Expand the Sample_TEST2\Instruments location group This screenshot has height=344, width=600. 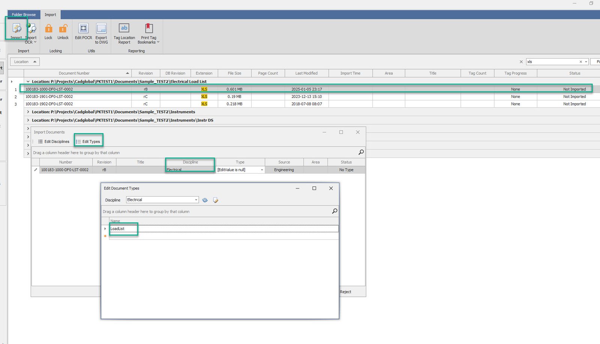28,112
